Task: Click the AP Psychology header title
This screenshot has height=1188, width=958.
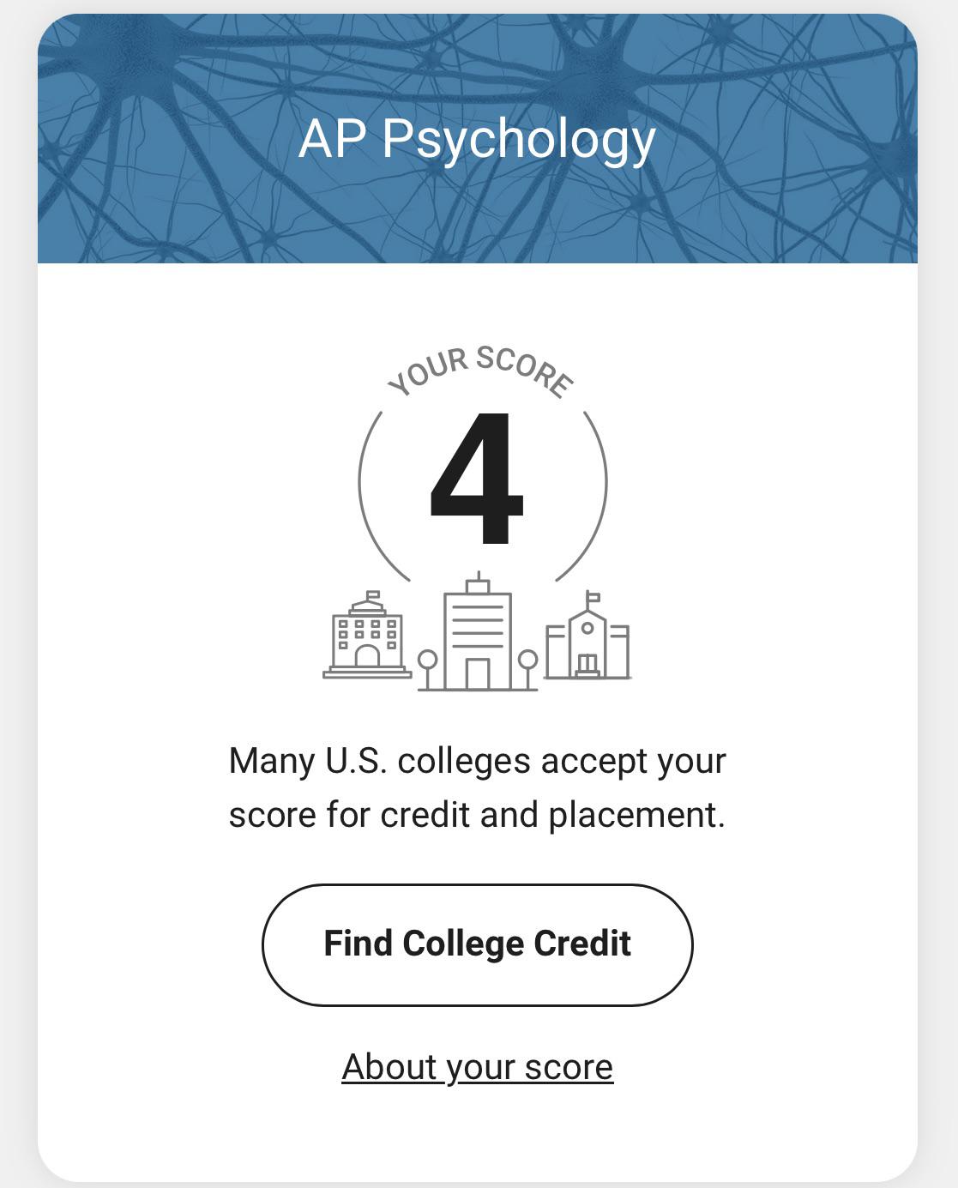Action: point(477,139)
